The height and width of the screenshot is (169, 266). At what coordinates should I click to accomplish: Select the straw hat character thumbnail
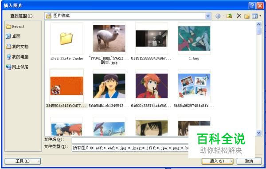click(x=152, y=128)
